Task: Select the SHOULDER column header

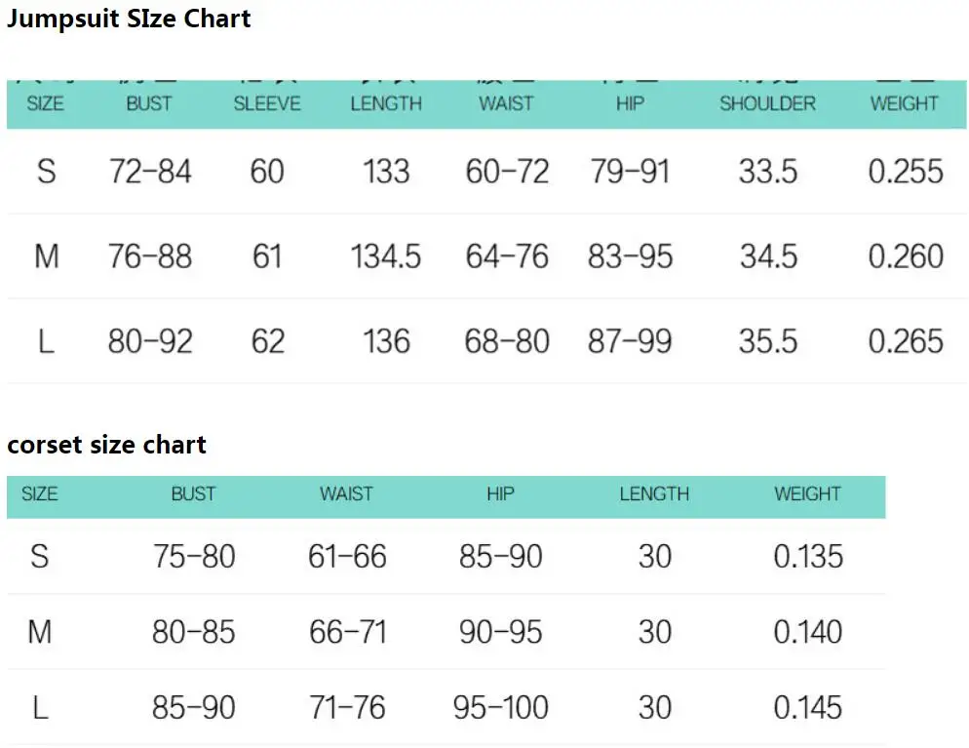Action: coord(767,103)
